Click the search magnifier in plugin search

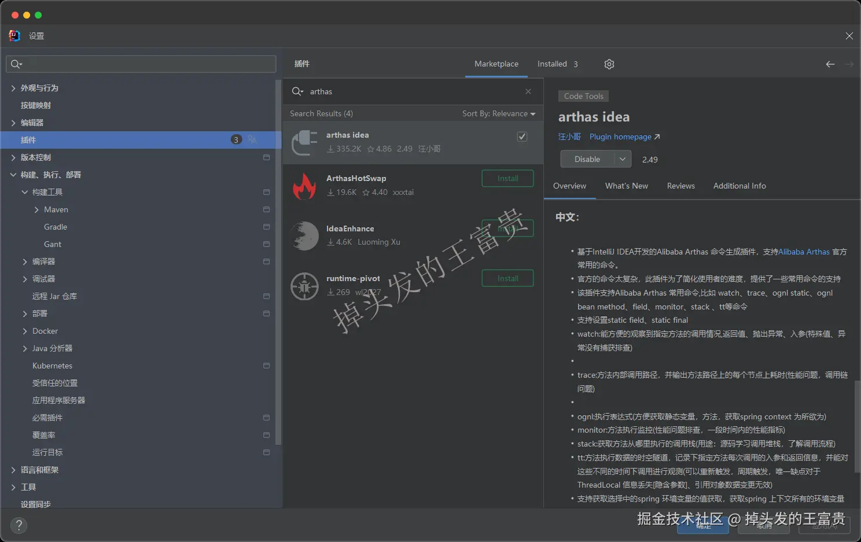pos(297,91)
